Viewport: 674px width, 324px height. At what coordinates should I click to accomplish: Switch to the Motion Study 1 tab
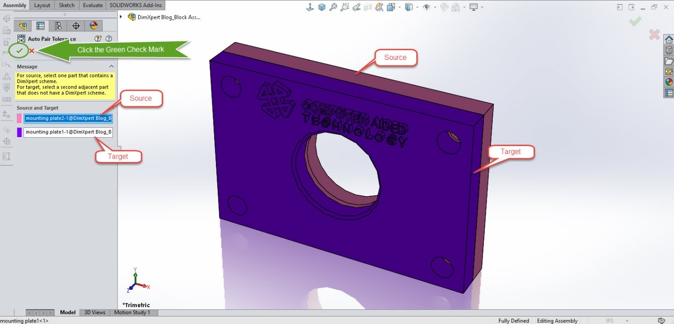coord(132,312)
